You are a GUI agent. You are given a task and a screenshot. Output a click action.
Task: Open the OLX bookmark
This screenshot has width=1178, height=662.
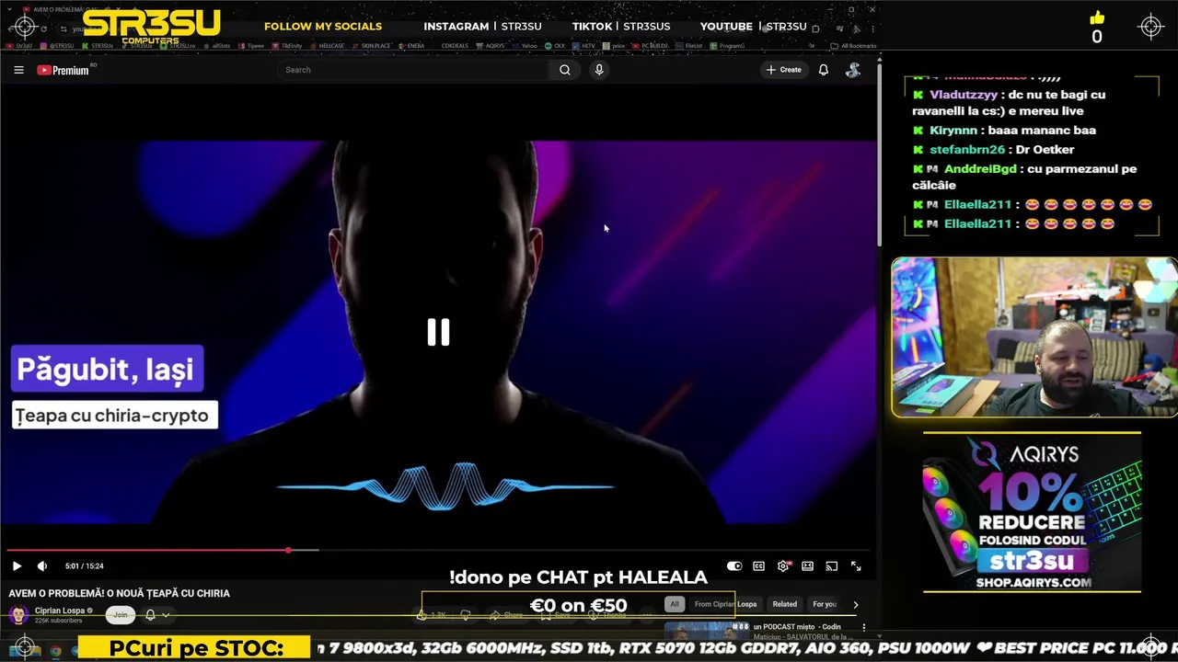[555, 46]
